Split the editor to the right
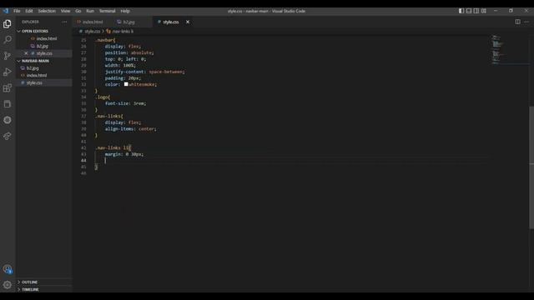The image size is (534, 300). click(517, 22)
